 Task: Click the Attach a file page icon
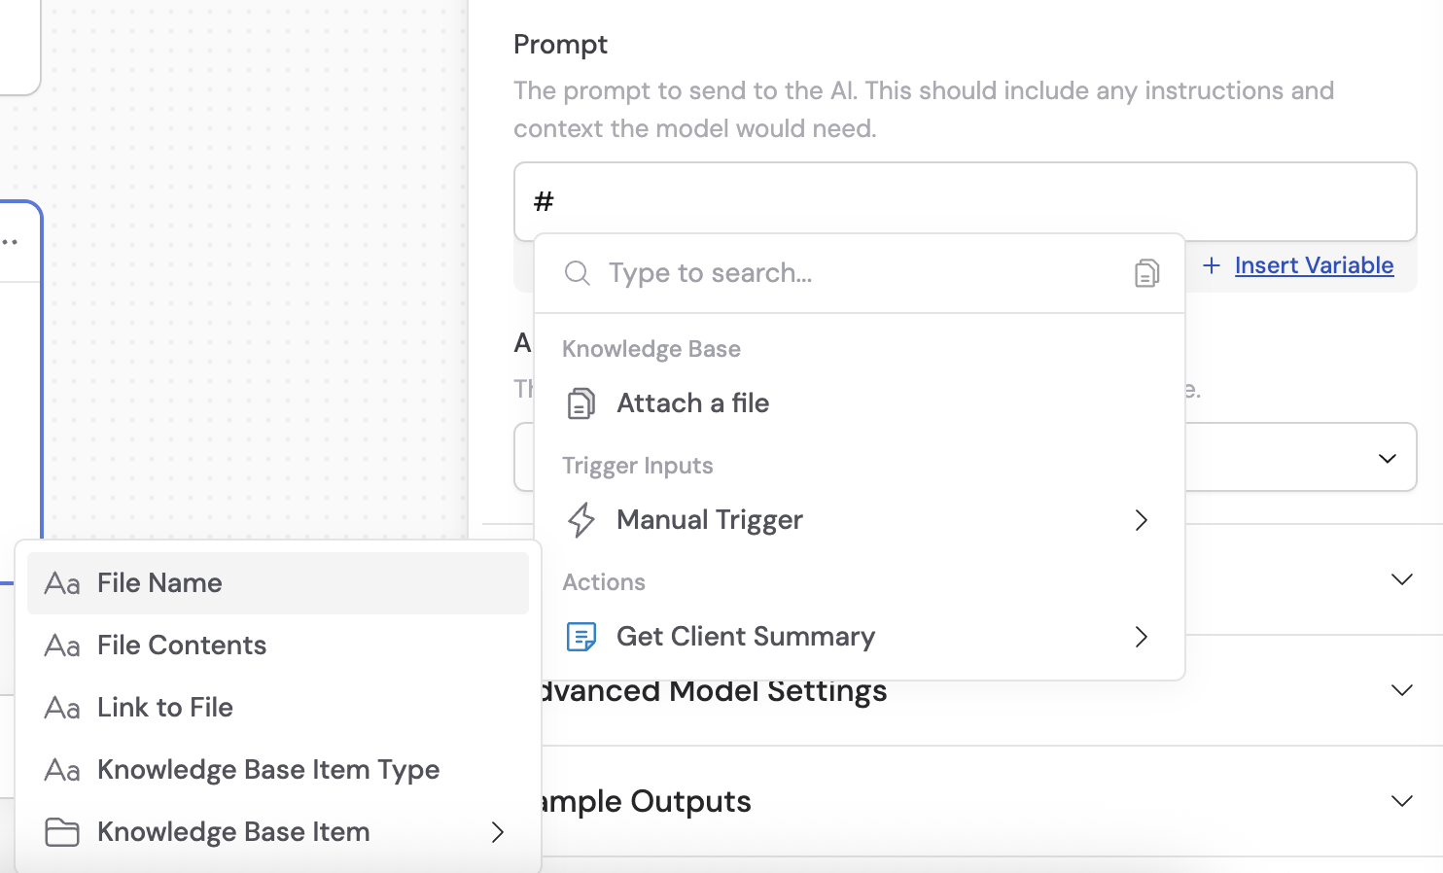tap(581, 402)
